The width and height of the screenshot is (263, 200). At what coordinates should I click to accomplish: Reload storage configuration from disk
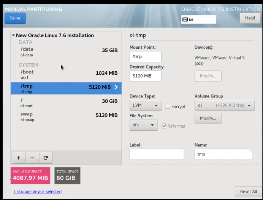click(46, 158)
